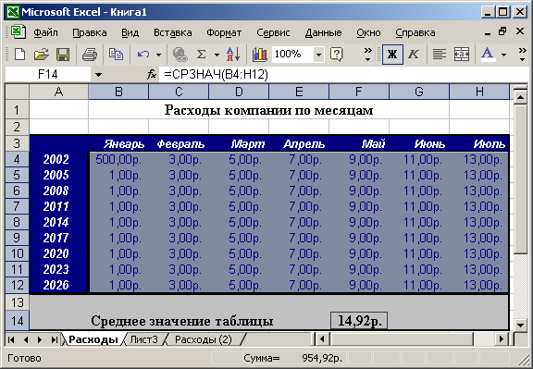
Task: Copy selection with the Copy icon
Action: pyautogui.click(x=116, y=54)
